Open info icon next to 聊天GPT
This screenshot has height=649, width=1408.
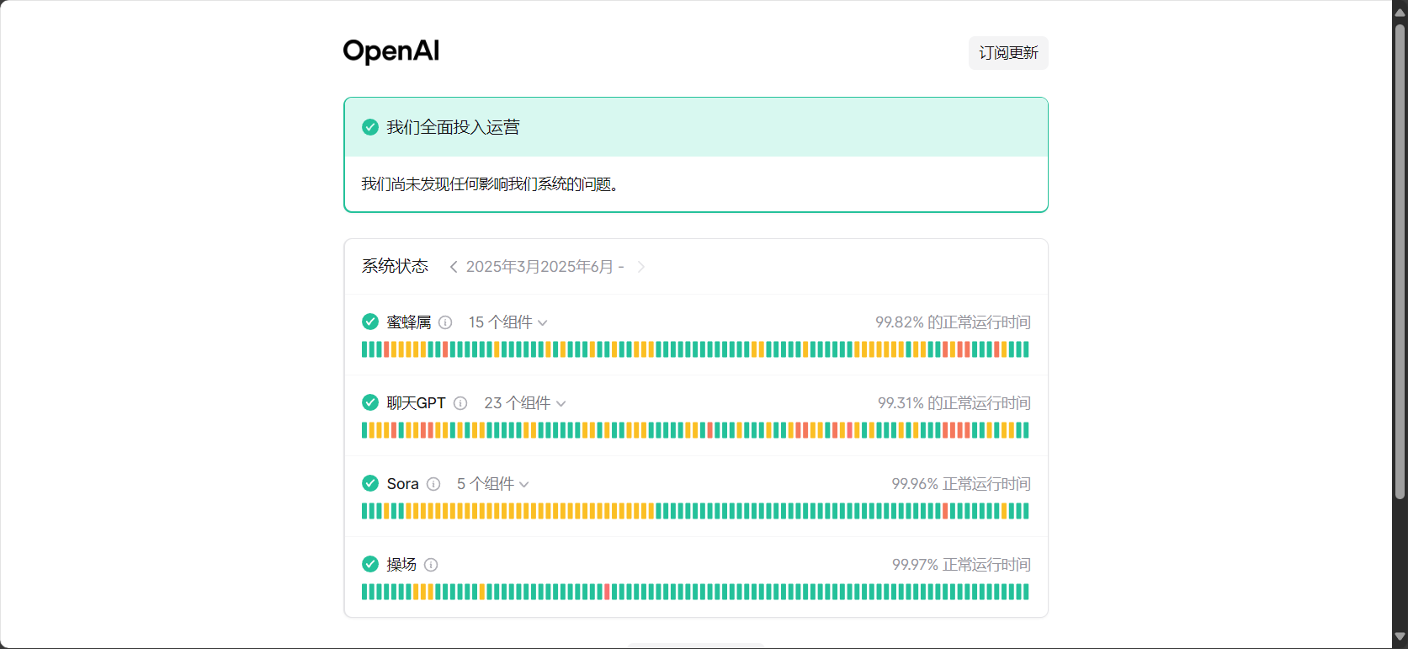tap(460, 403)
